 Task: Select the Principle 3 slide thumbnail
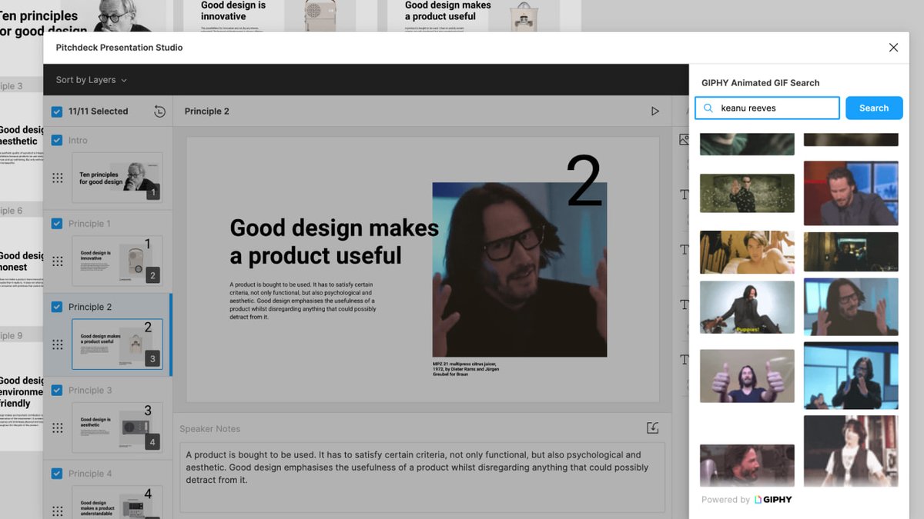pyautogui.click(x=117, y=428)
